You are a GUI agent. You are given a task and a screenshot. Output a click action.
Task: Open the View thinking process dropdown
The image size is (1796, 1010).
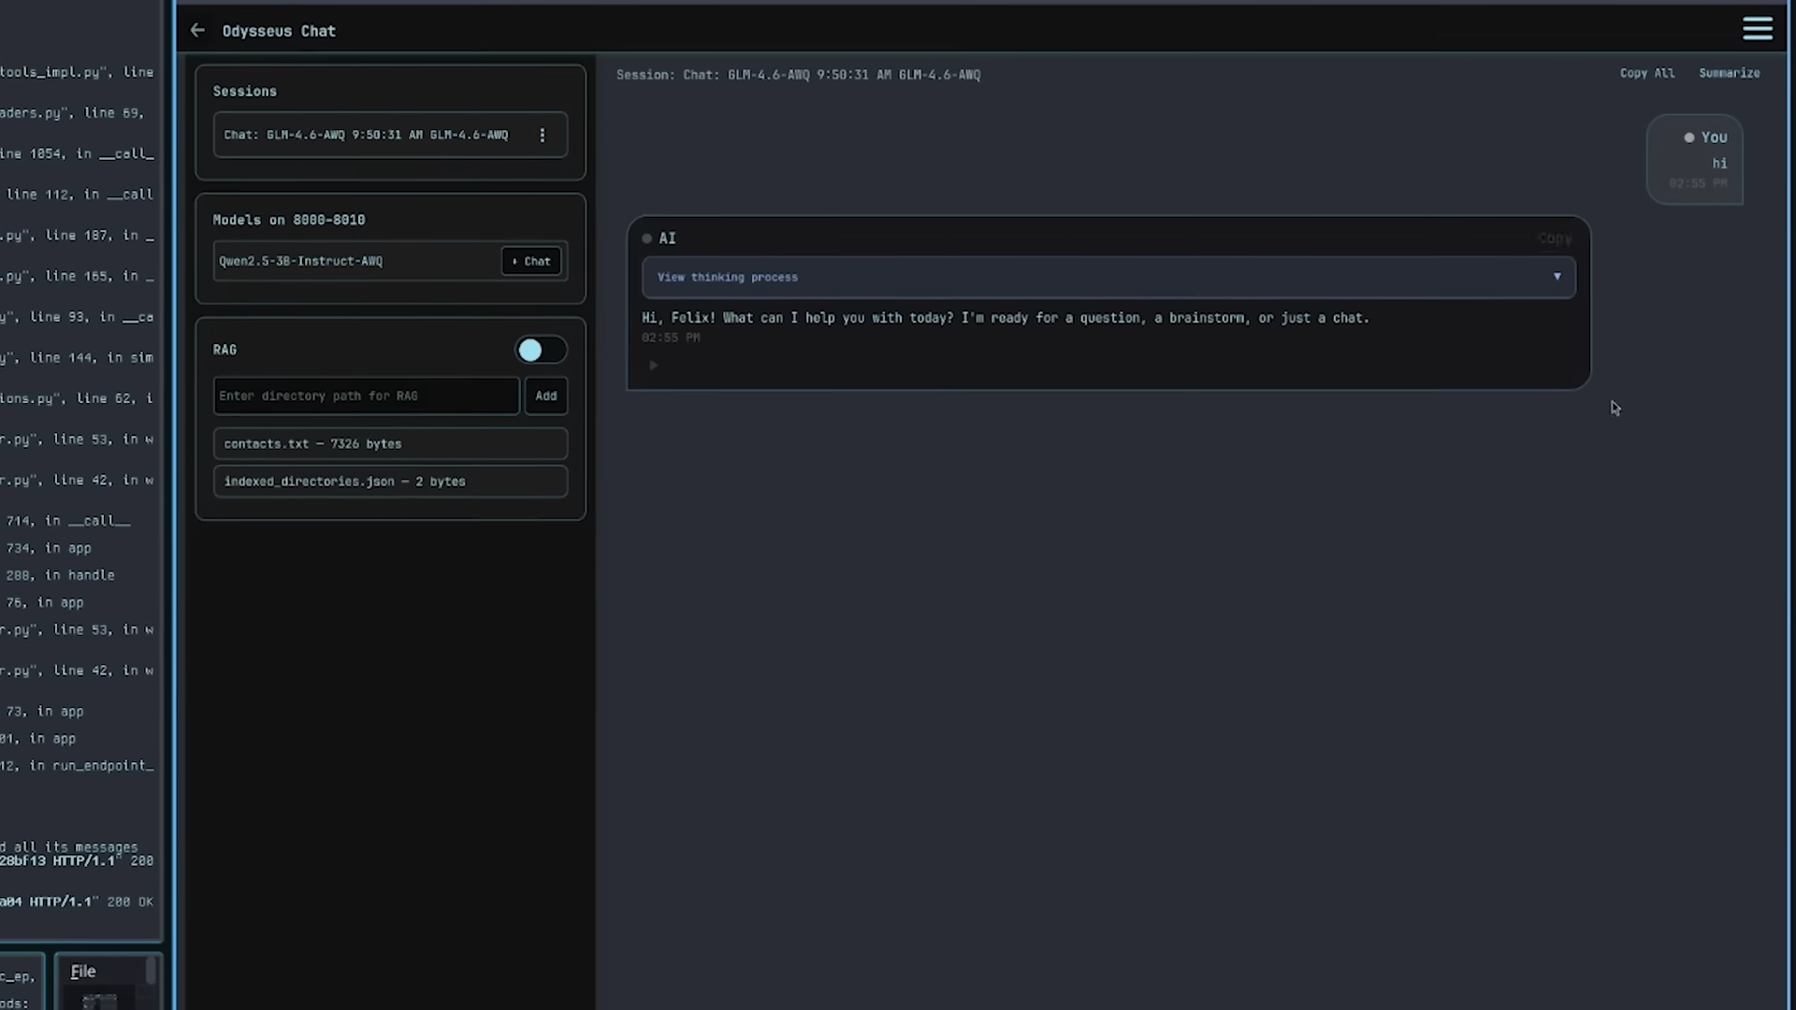(1106, 277)
